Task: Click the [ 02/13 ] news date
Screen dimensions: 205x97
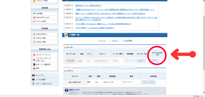Action: tap(69, 6)
